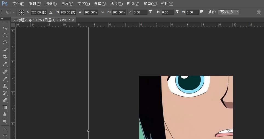The width and height of the screenshot is (264, 139).
Task: Click the W: label in options bar
Action: coord(81,12)
